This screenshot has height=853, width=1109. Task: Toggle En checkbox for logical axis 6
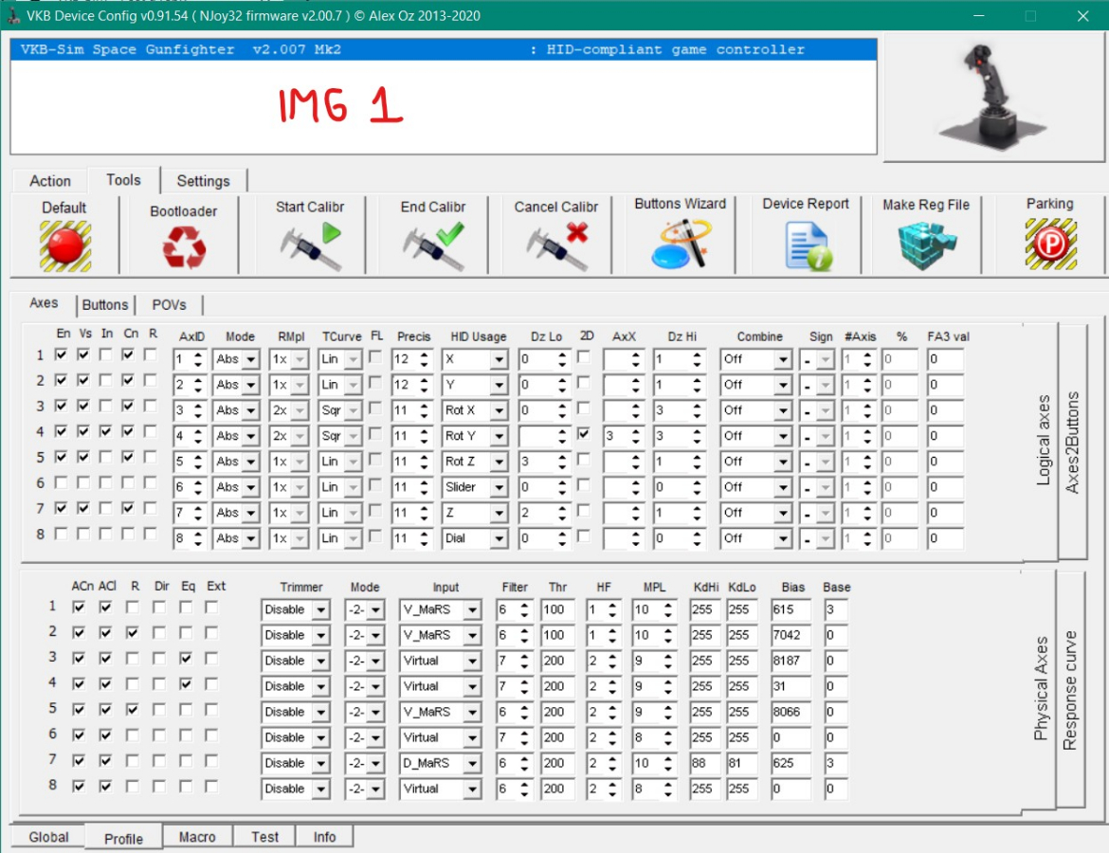pos(62,482)
